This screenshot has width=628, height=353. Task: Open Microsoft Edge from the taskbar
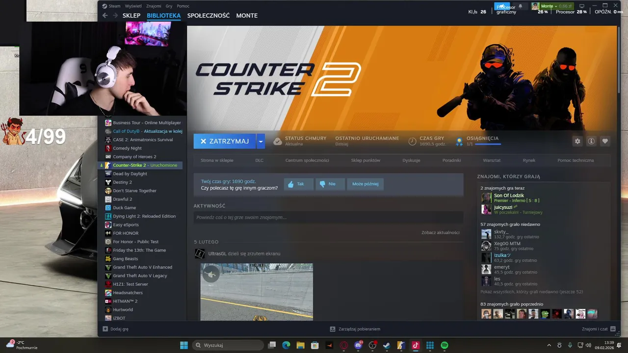click(x=286, y=345)
